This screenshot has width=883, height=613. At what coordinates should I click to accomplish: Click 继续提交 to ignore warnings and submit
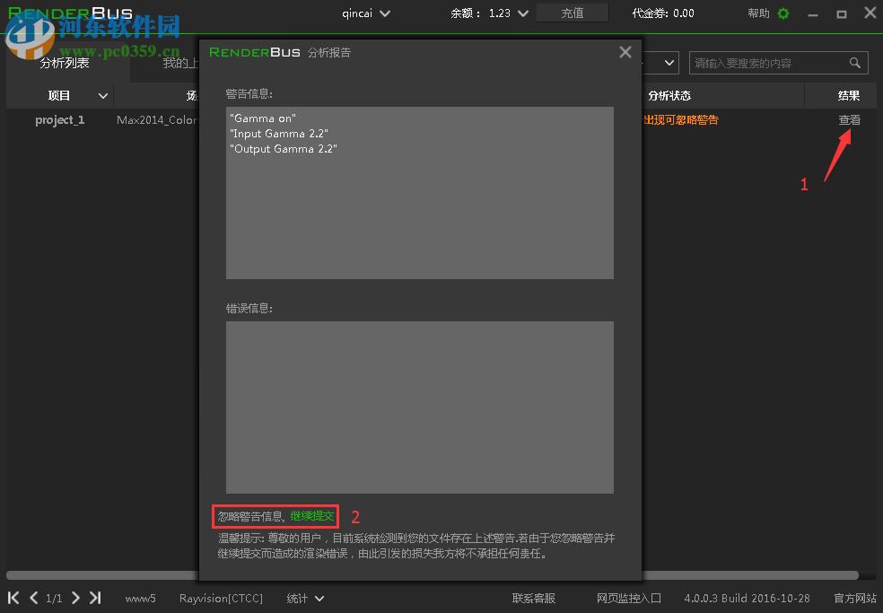coord(311,516)
